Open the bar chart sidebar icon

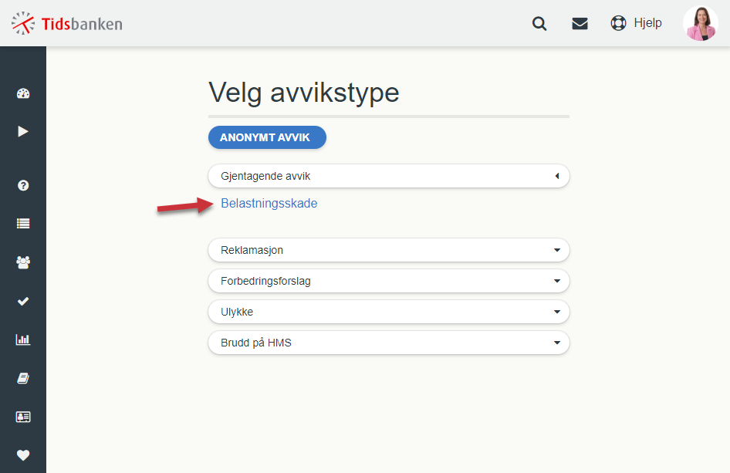[23, 340]
